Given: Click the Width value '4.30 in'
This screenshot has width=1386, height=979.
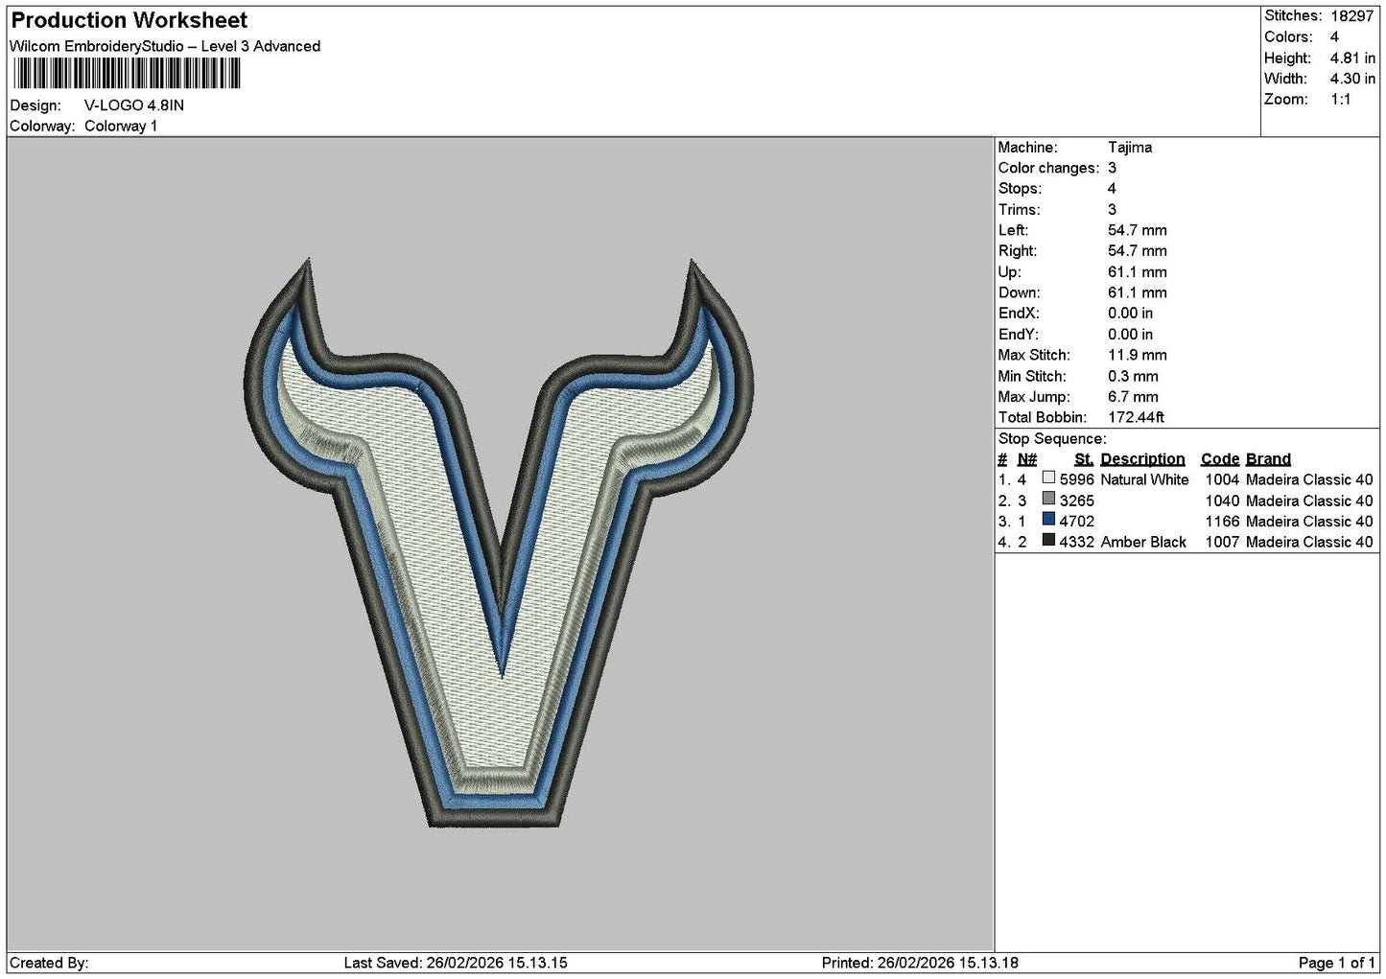Looking at the screenshot, I should [x=1352, y=79].
